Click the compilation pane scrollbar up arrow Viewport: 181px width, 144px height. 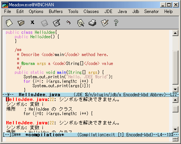coord(175,100)
